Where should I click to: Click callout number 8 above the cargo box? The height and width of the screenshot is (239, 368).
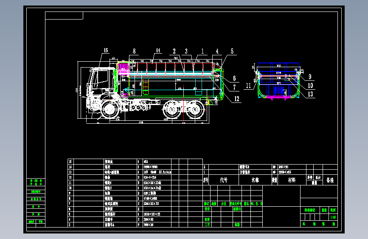click(134, 51)
